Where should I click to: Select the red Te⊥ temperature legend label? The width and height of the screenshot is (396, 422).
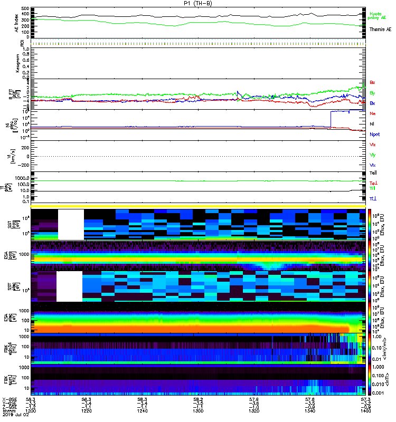point(373,183)
